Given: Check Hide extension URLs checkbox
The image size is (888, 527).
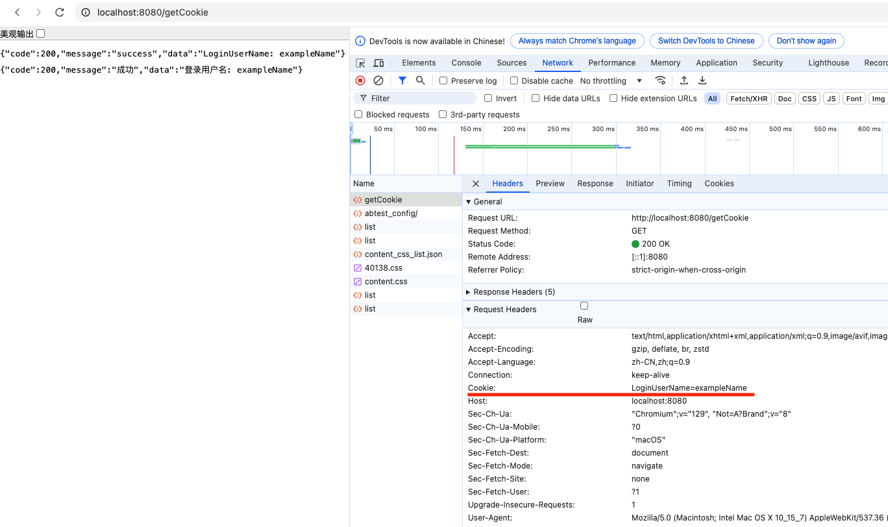Looking at the screenshot, I should point(613,98).
